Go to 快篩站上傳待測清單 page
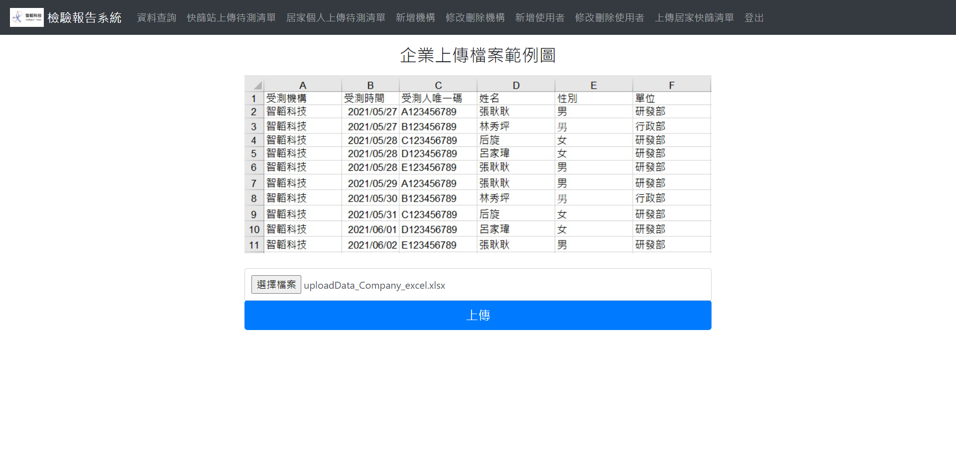 click(x=231, y=17)
